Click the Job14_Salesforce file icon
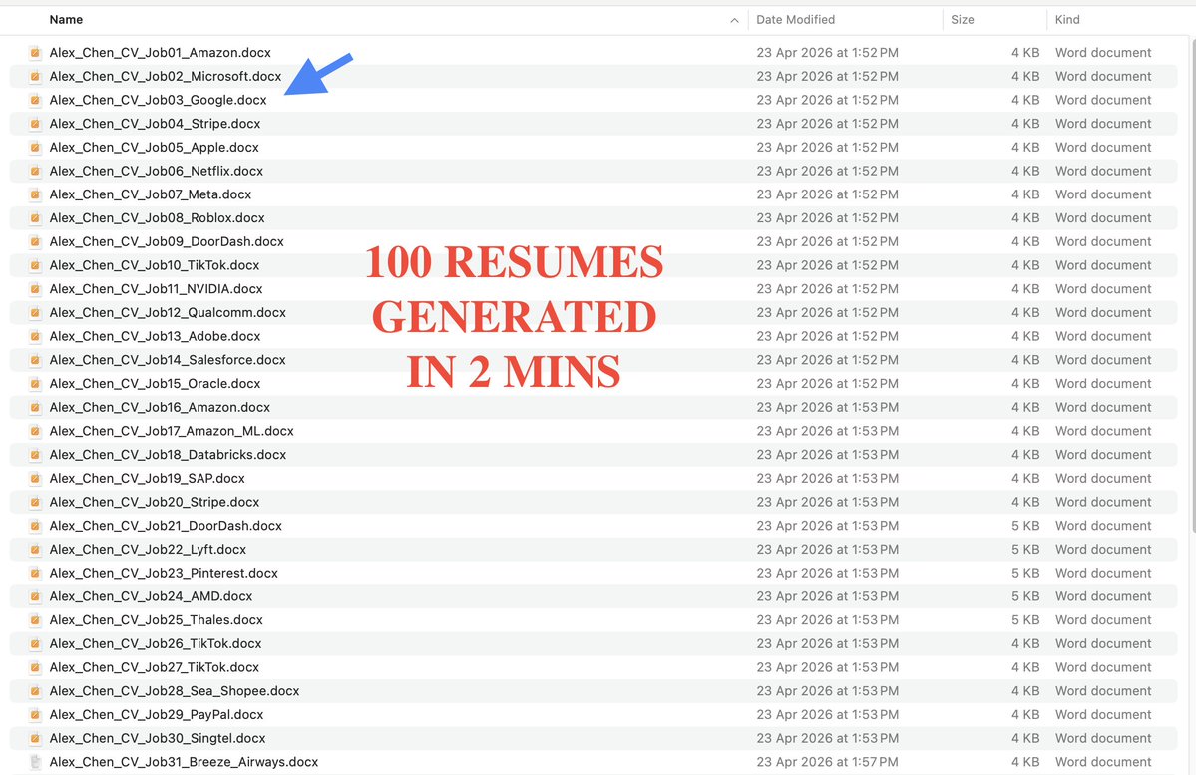This screenshot has height=775, width=1196. click(35, 360)
